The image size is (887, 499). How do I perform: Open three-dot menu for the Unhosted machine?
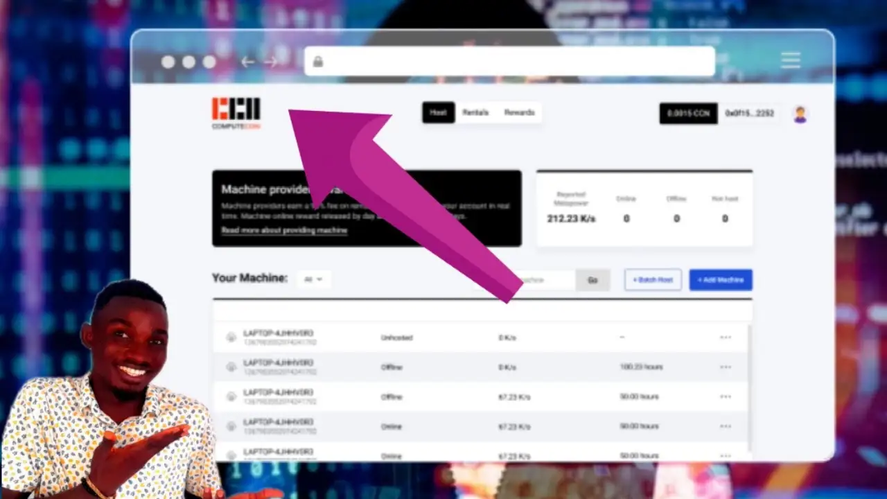[x=725, y=338]
